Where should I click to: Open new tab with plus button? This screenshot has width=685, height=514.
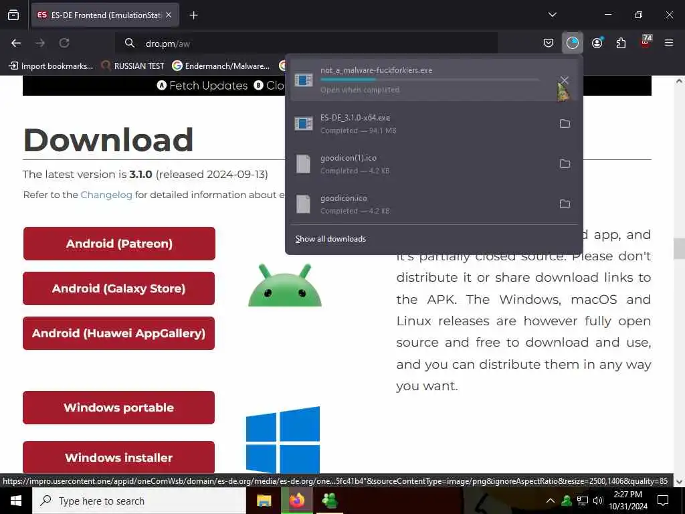coord(193,15)
